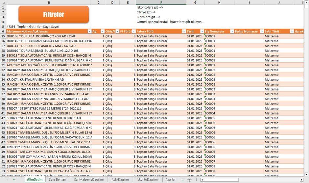Open the Fiş Numarası filter dropdown
Image resolution: width=309 pixels, height=183 pixels.
[x=232, y=31]
